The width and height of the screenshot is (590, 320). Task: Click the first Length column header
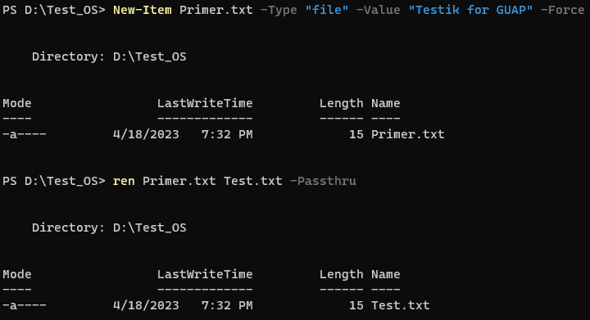point(341,103)
